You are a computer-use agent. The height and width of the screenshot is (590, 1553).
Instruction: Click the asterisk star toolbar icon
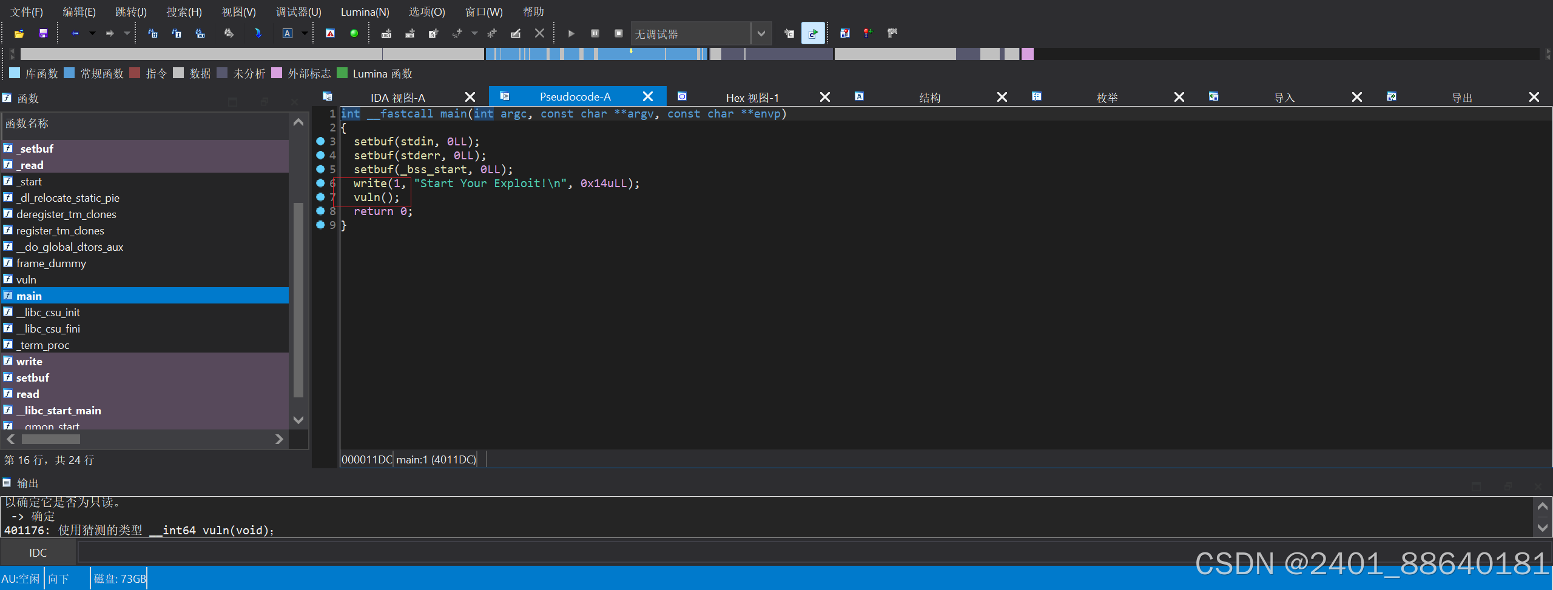[492, 34]
